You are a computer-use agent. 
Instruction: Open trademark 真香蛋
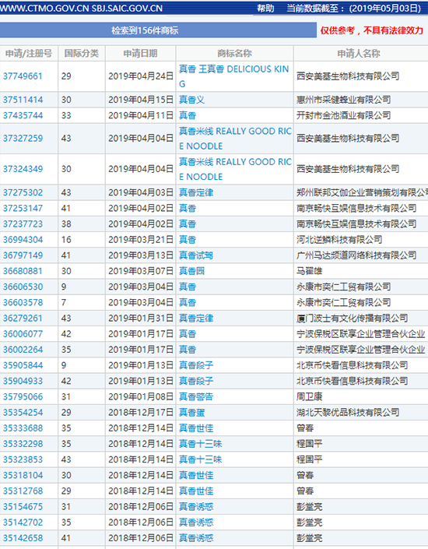point(191,413)
